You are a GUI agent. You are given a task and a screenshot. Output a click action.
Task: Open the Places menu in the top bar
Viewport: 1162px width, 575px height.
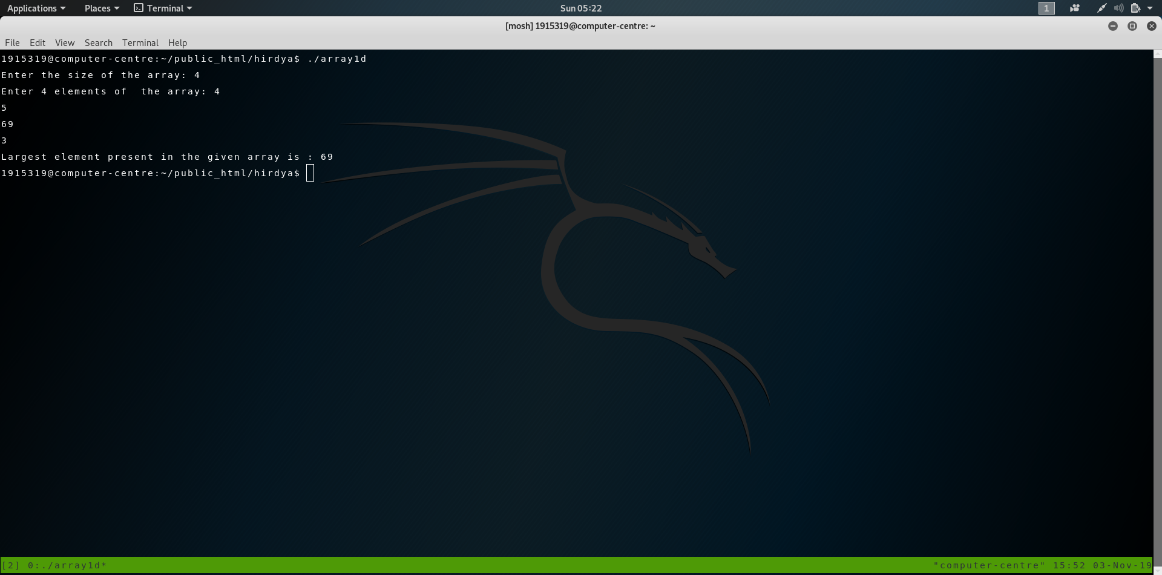coord(102,8)
